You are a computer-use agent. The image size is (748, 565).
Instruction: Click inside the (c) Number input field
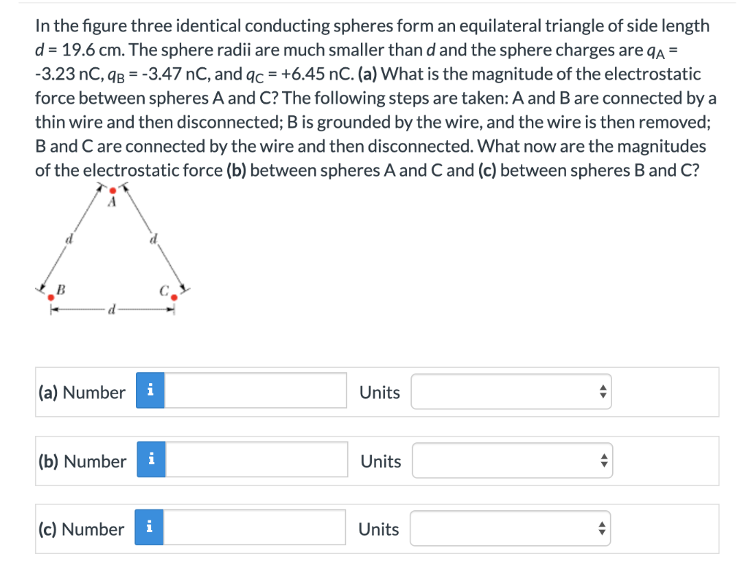256,528
